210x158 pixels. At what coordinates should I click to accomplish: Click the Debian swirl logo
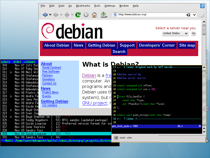48,31
